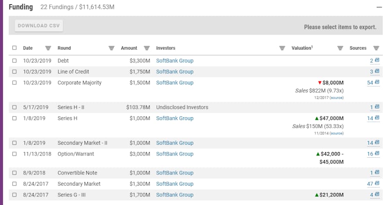Viewport: 388px width, 205px height.
Task: Click sources icon for the 8/24/2017 Secondary Market row
Action: point(377,184)
